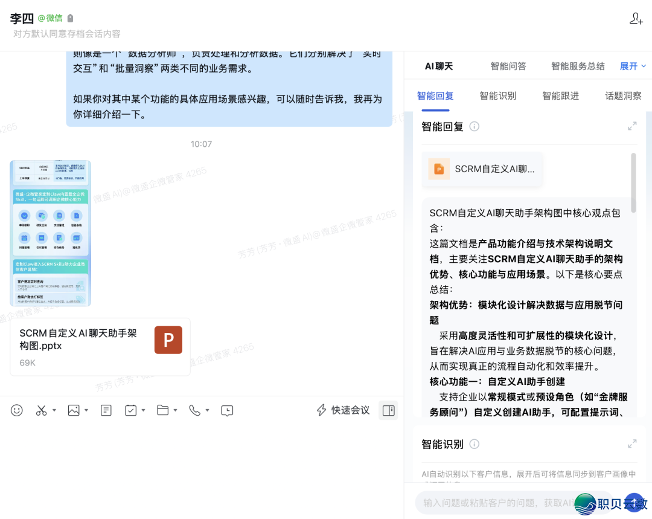
Task: Expand the 智能识别 section to fullscreen
Action: [x=632, y=444]
